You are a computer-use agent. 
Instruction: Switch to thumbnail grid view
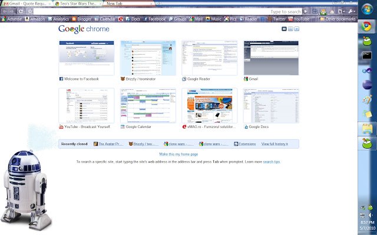[284, 29]
